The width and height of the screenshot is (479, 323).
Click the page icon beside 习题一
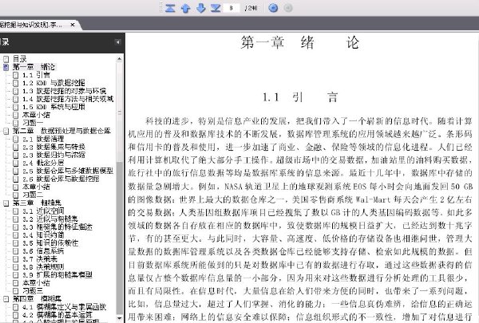click(16, 123)
